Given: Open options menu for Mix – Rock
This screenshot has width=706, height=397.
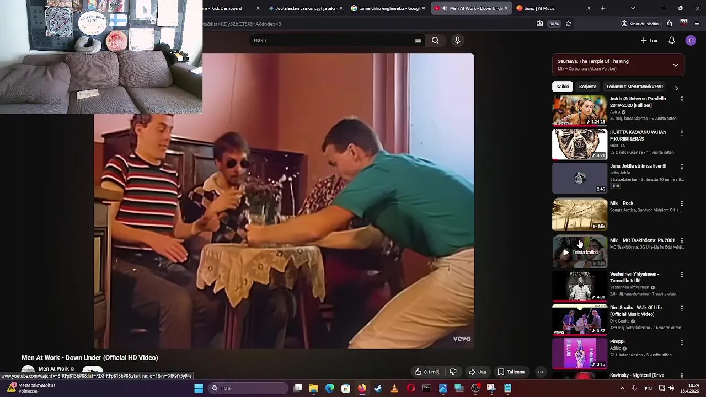Looking at the screenshot, I should click(x=682, y=203).
